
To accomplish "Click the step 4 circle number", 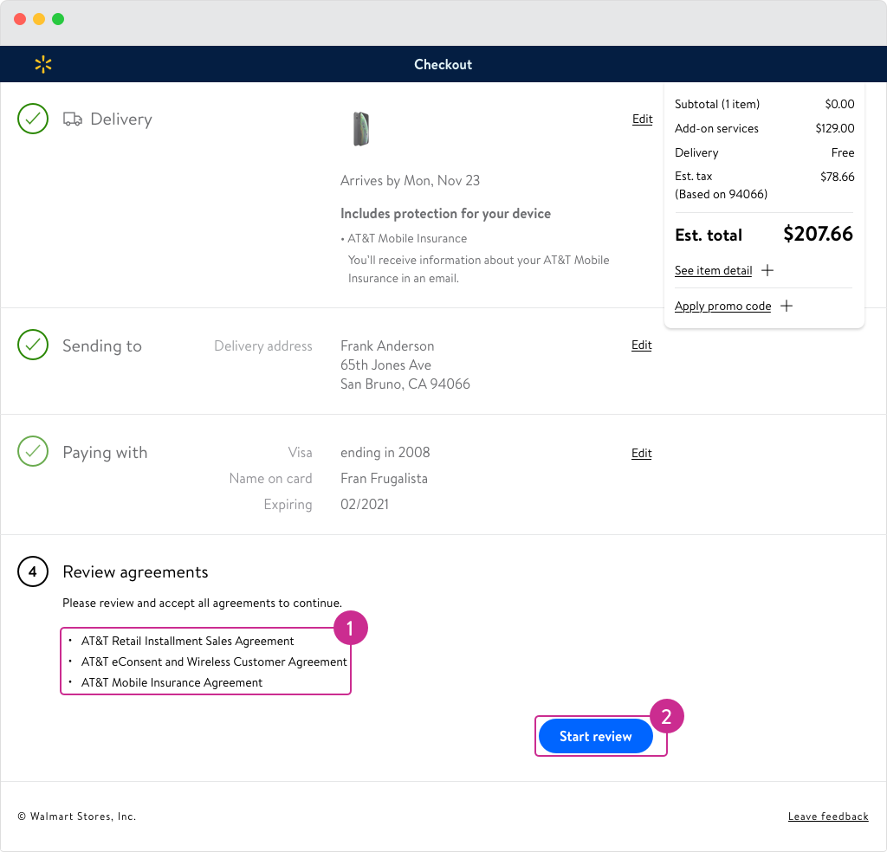I will pos(33,572).
